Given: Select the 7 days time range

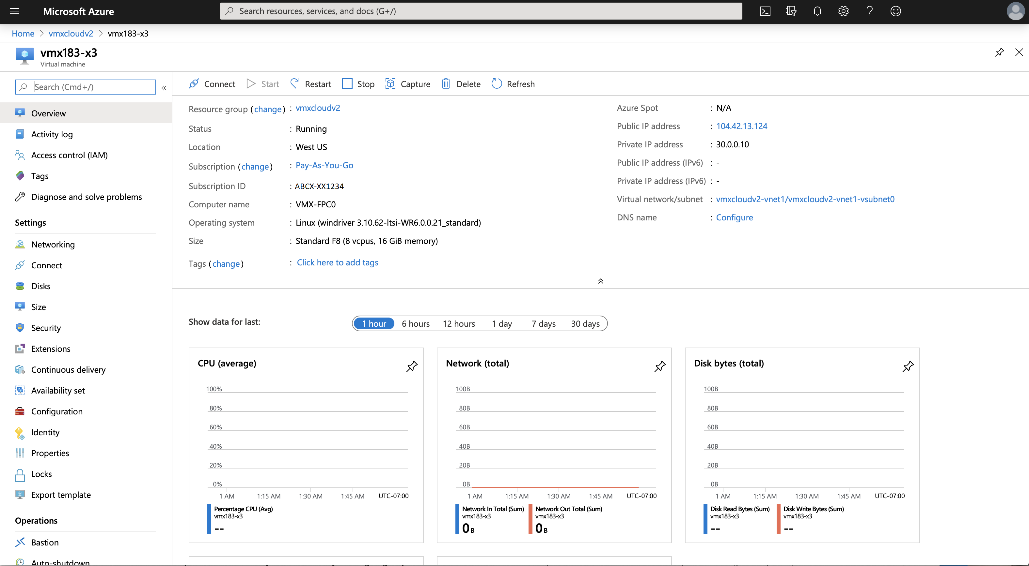Looking at the screenshot, I should click(x=543, y=323).
